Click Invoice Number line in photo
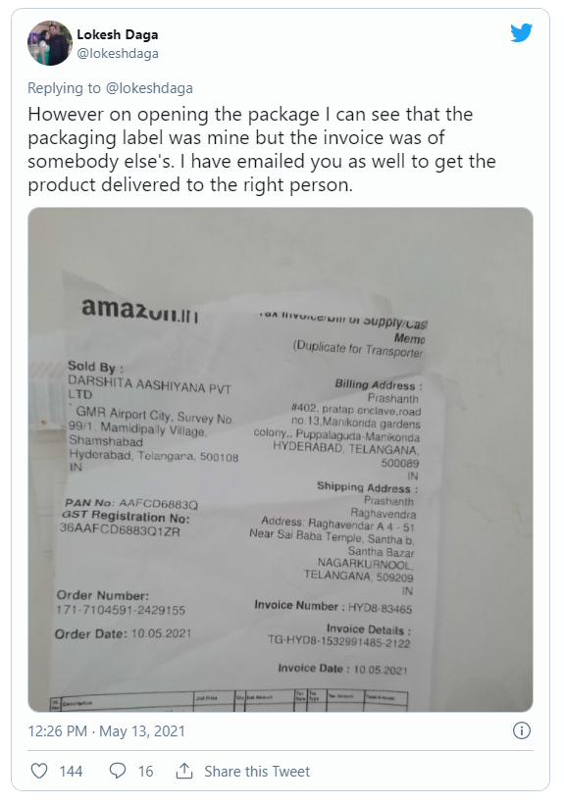Viewport: 564px width, 804px height. 333,607
